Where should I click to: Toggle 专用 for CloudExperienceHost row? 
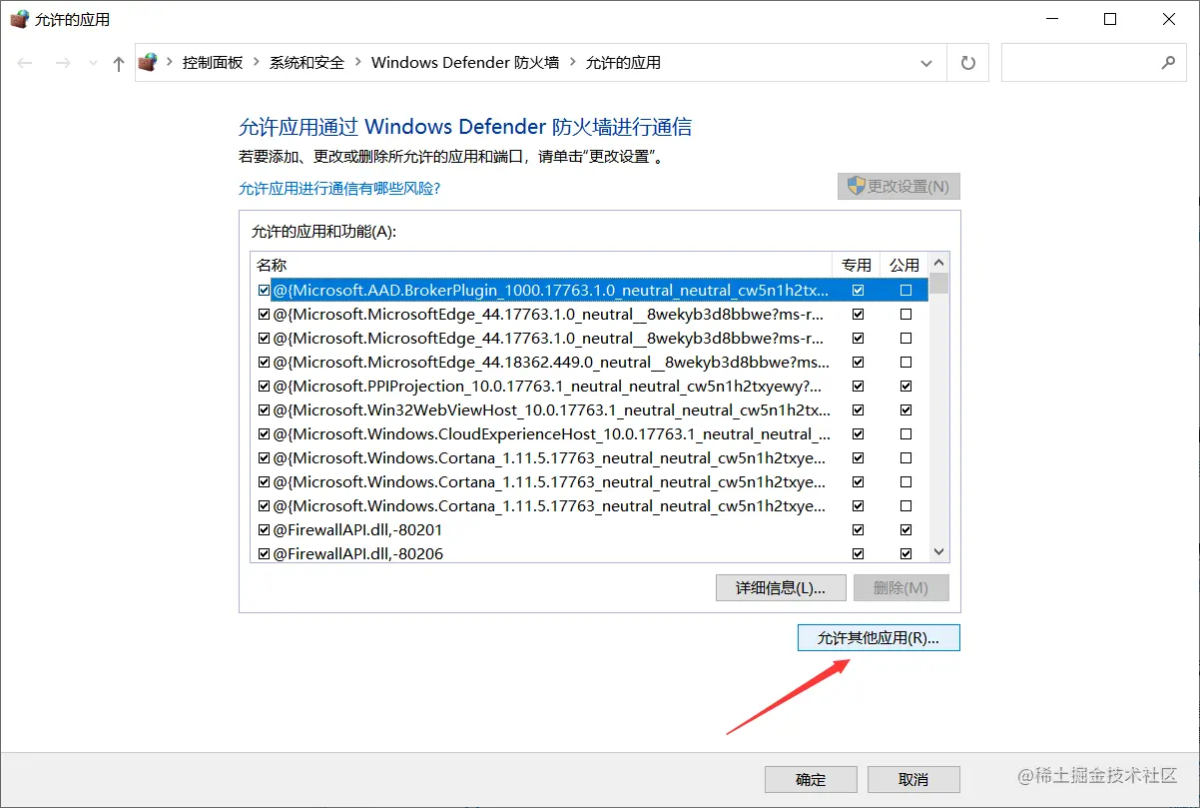[x=858, y=433]
